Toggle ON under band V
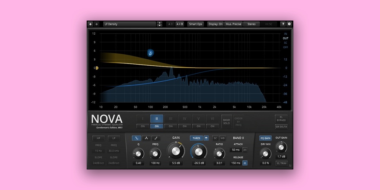The image size is (380, 190). click(x=198, y=126)
